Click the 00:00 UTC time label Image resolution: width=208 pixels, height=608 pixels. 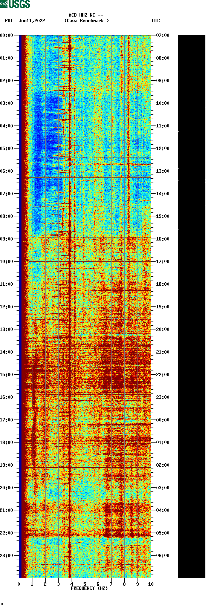coord(163,420)
